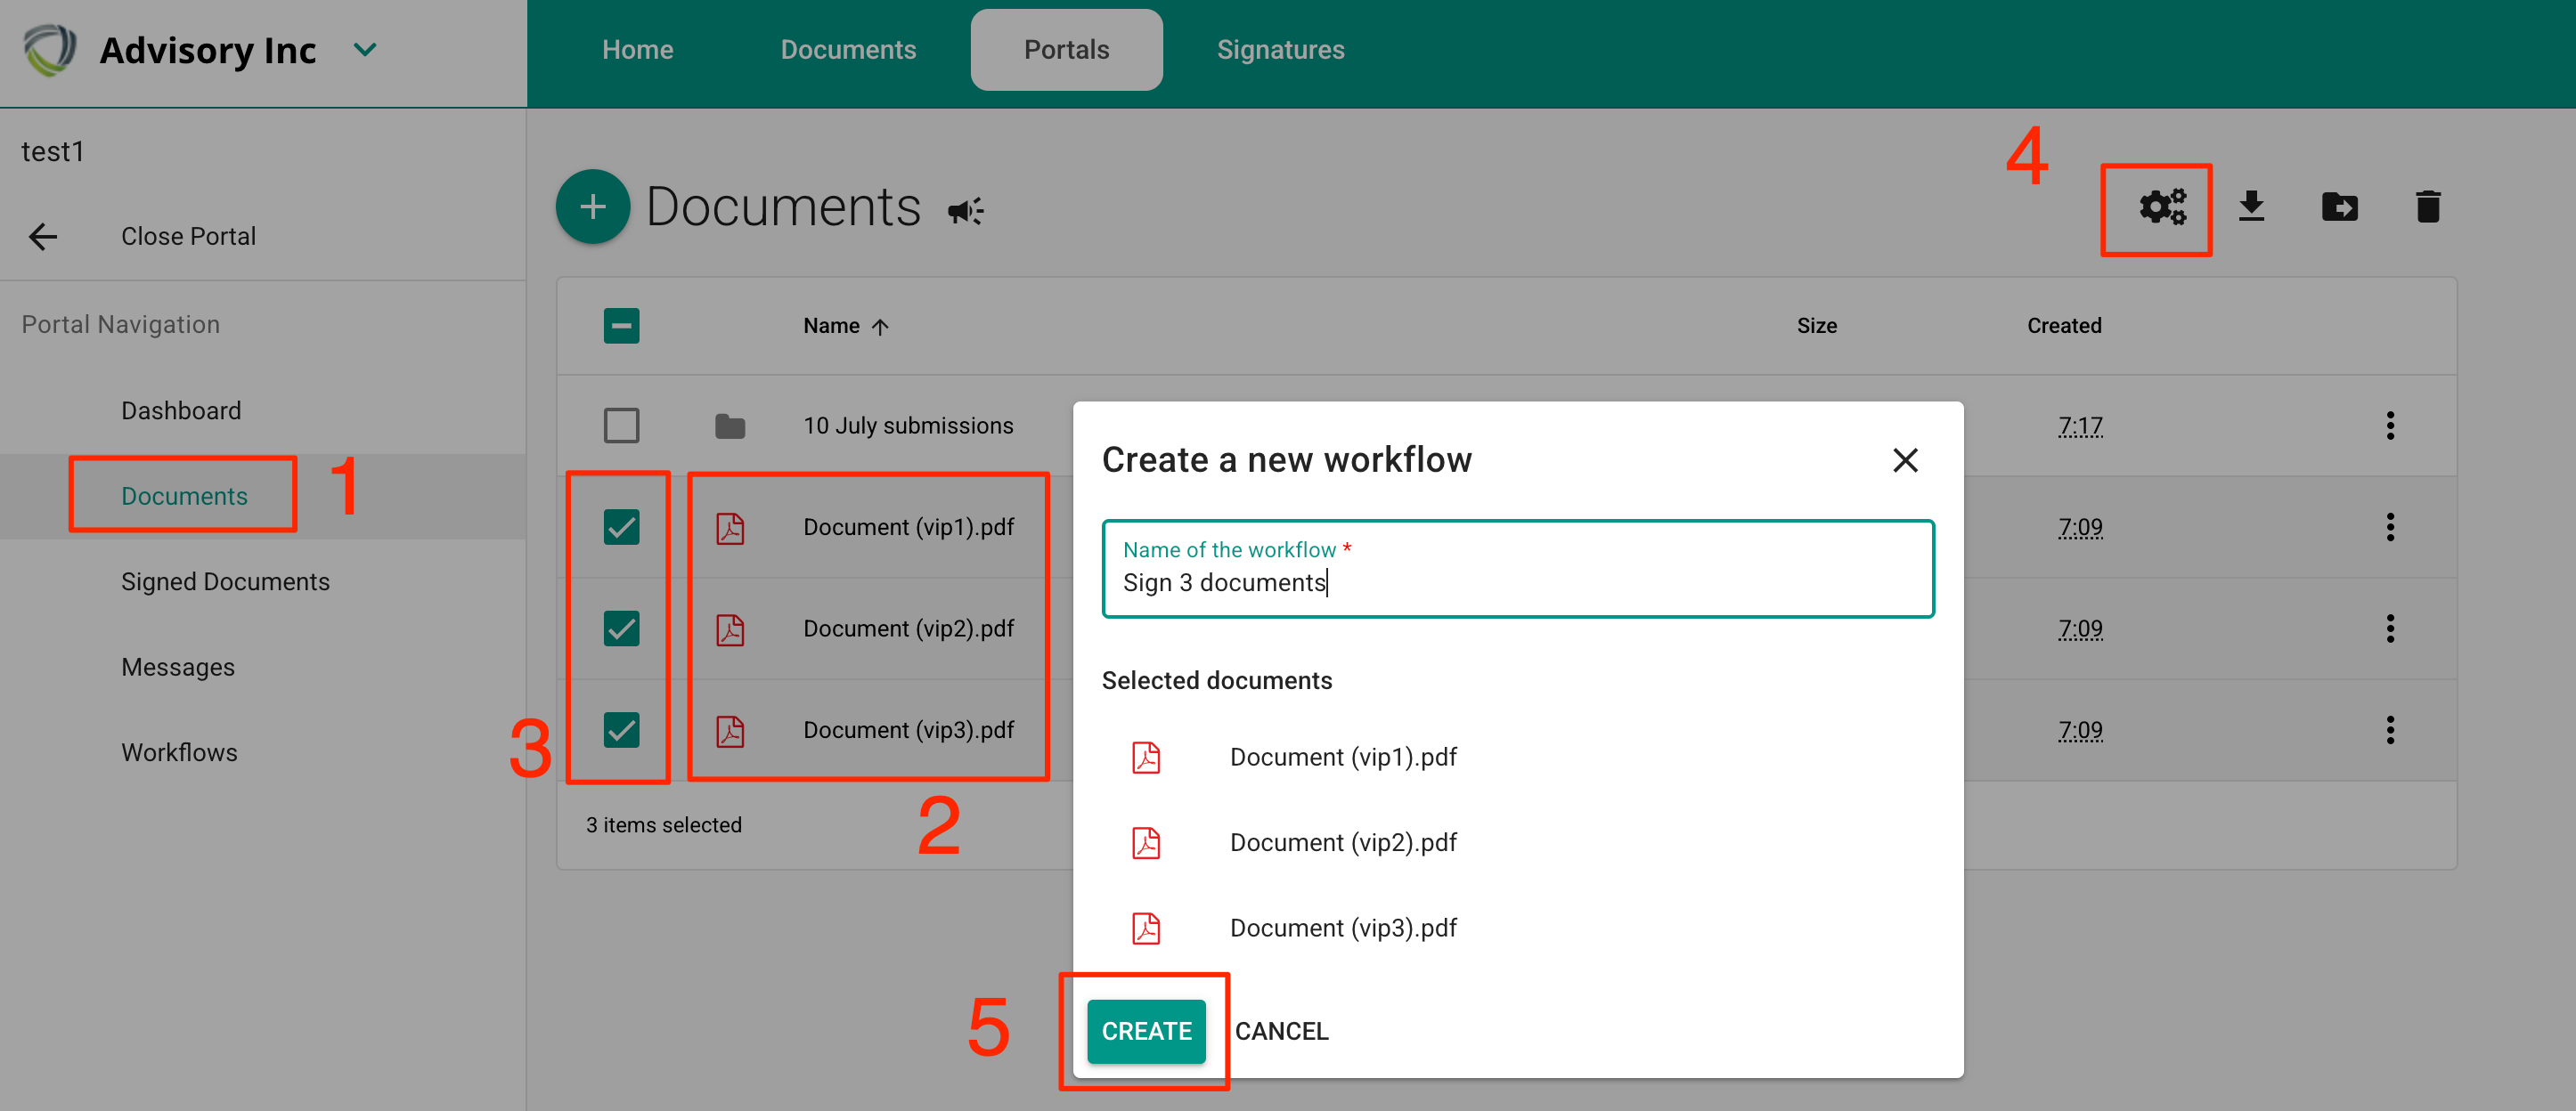This screenshot has width=2576, height=1111.
Task: Click inside the Name of the workflow field
Action: click(x=1516, y=582)
